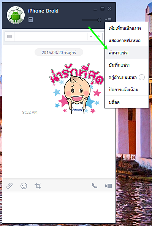Open the chat options menu dropdown

[x=108, y=20]
